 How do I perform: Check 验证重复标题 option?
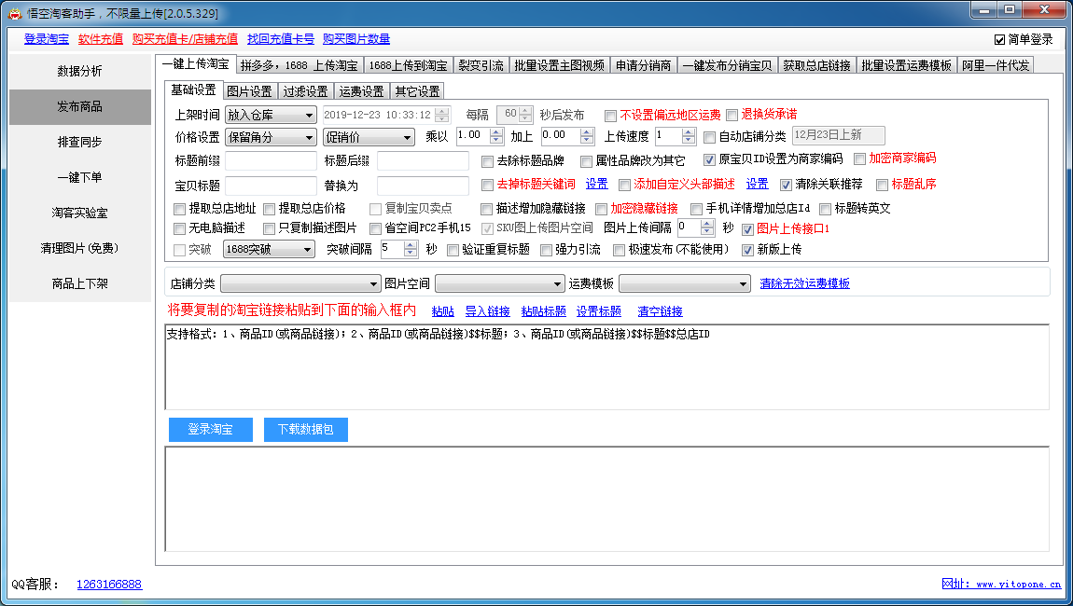coord(453,251)
